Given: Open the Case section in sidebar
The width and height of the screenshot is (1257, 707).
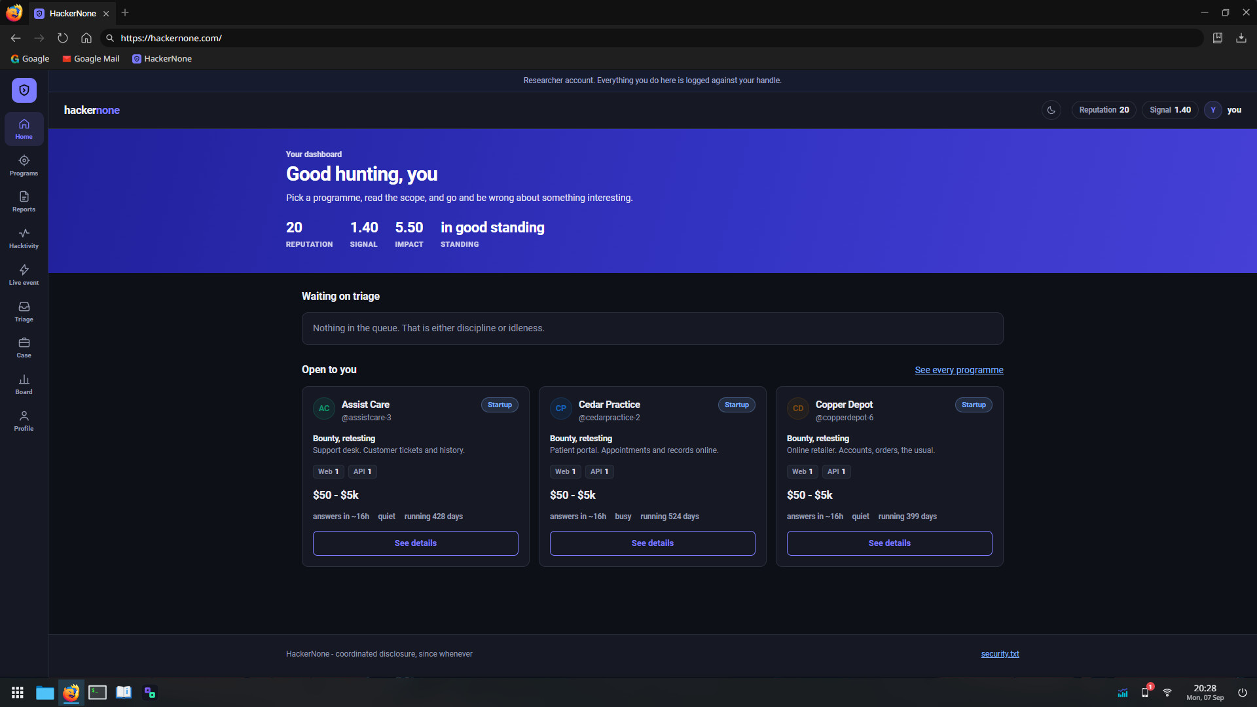Looking at the screenshot, I should (x=24, y=348).
